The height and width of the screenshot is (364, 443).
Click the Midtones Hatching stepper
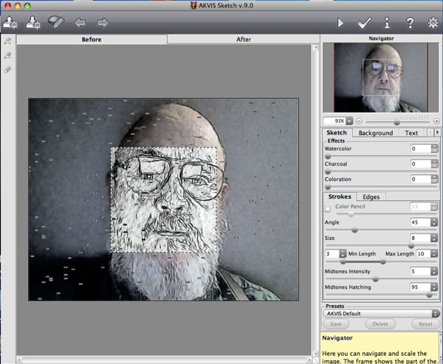tap(434, 287)
